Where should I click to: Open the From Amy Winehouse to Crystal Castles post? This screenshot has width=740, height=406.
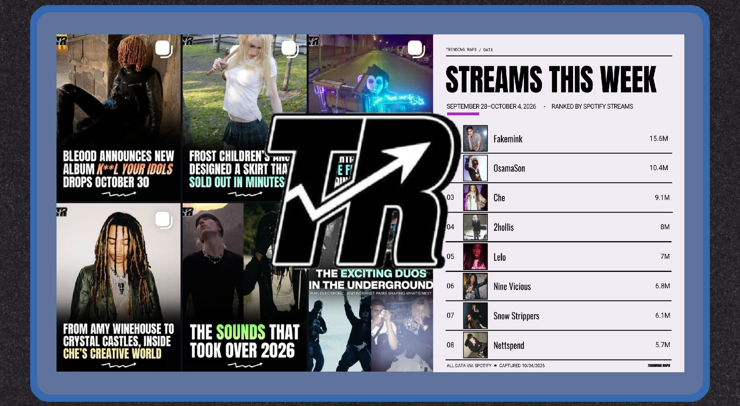coord(118,287)
